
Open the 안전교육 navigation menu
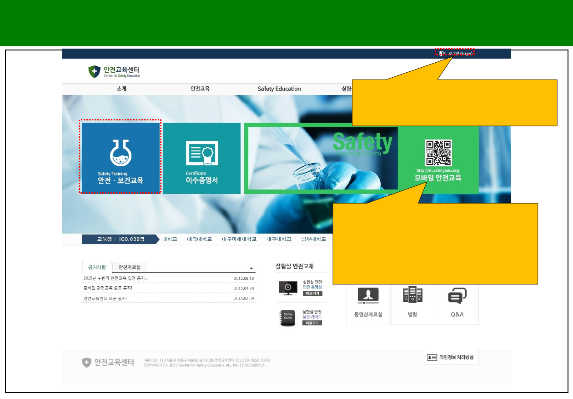tap(200, 89)
